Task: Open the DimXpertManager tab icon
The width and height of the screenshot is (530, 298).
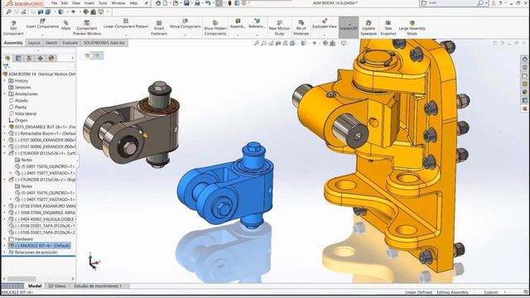Action: tap(41, 58)
